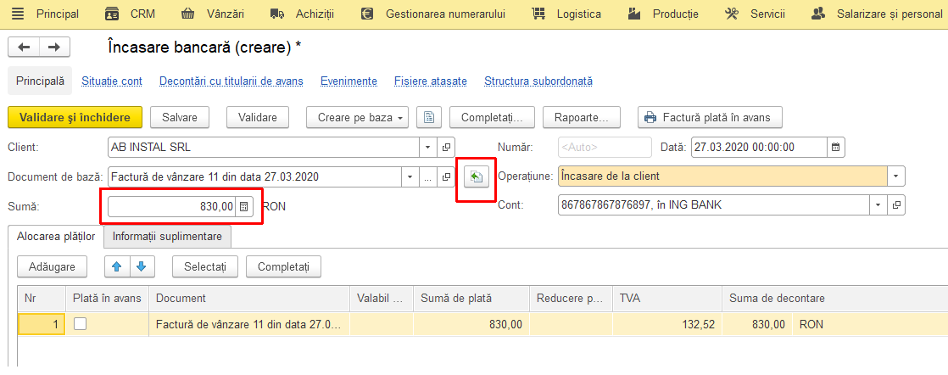Open the Creare pe baza dropdown button
This screenshot has width=948, height=375.
coord(357,117)
